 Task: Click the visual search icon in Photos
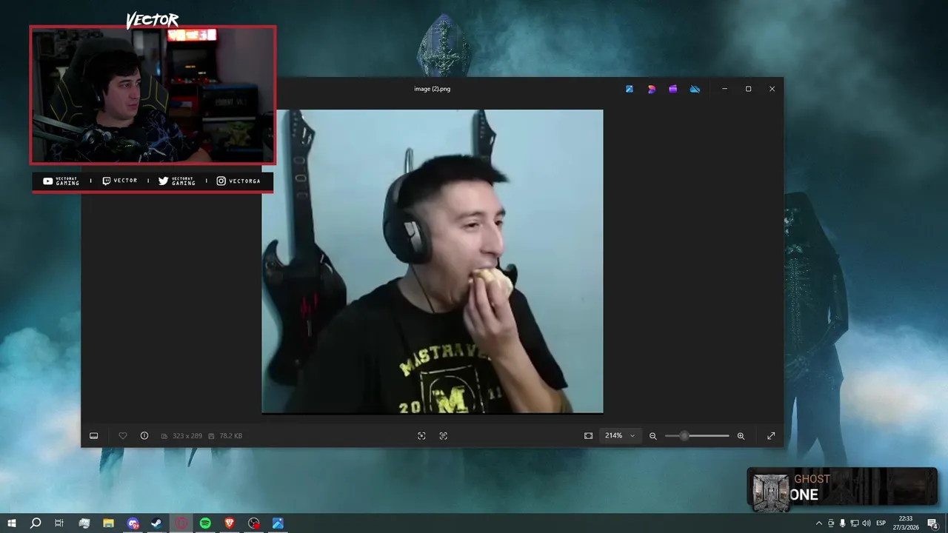pyautogui.click(x=421, y=436)
